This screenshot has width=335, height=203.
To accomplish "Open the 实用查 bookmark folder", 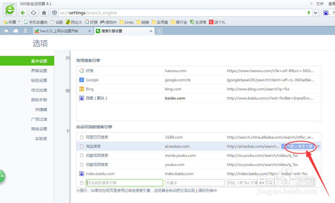I will pyautogui.click(x=160, y=22).
